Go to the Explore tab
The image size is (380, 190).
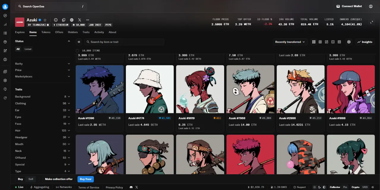(20, 32)
